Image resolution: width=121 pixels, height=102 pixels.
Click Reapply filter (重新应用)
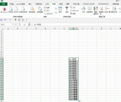[x=74, y=11]
